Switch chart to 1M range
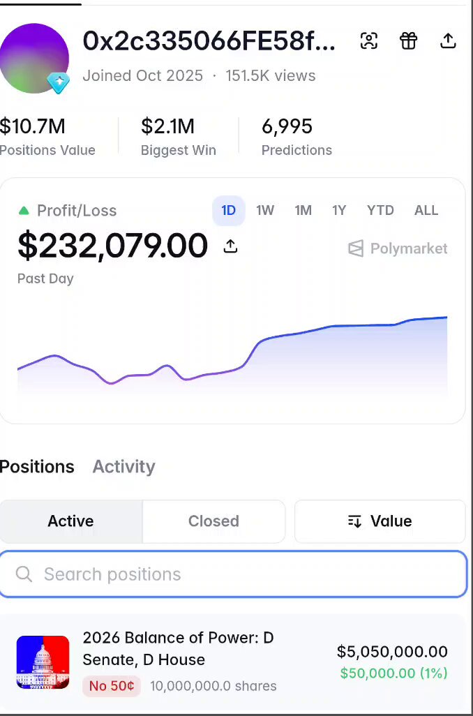The height and width of the screenshot is (716, 473). [303, 211]
